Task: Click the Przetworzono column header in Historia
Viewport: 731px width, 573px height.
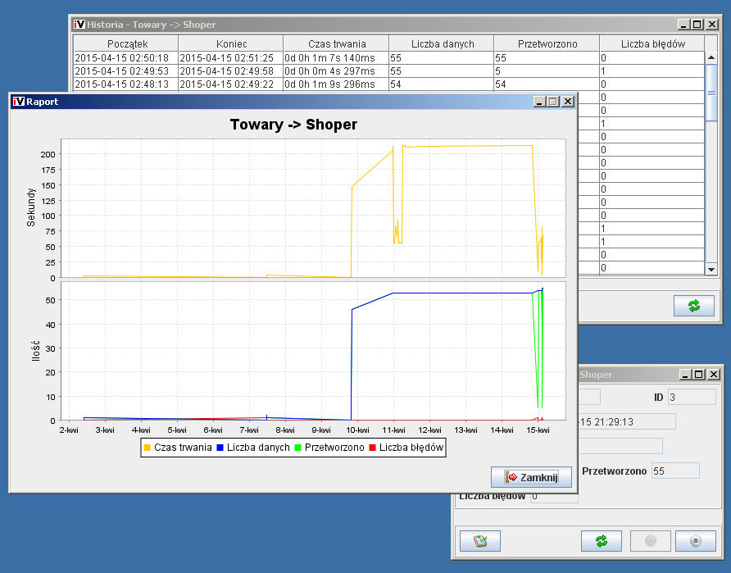Action: coord(547,43)
